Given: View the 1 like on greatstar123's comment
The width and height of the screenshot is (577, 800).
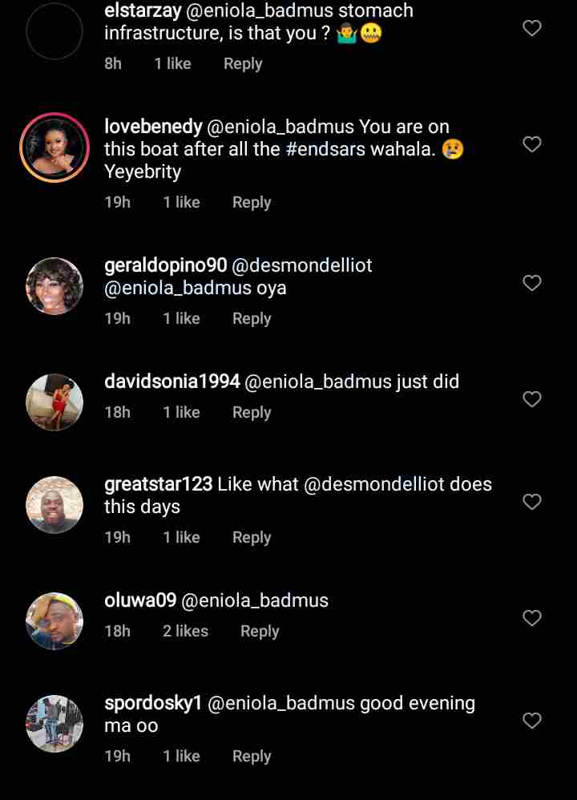Looking at the screenshot, I should [181, 538].
